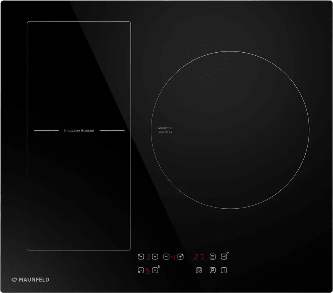Viewport: 333px width, 293px height.
Task: Tap the red power level digit 3
Action: point(148,257)
